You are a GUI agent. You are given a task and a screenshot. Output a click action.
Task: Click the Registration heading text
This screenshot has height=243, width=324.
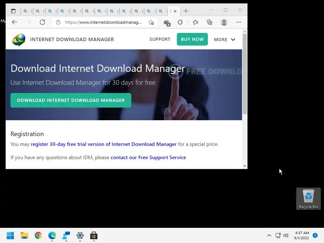click(x=27, y=134)
